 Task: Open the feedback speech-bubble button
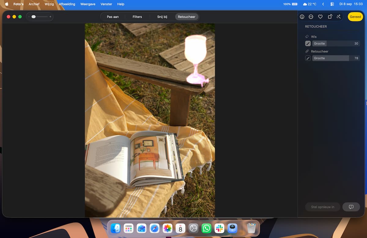pyautogui.click(x=351, y=207)
